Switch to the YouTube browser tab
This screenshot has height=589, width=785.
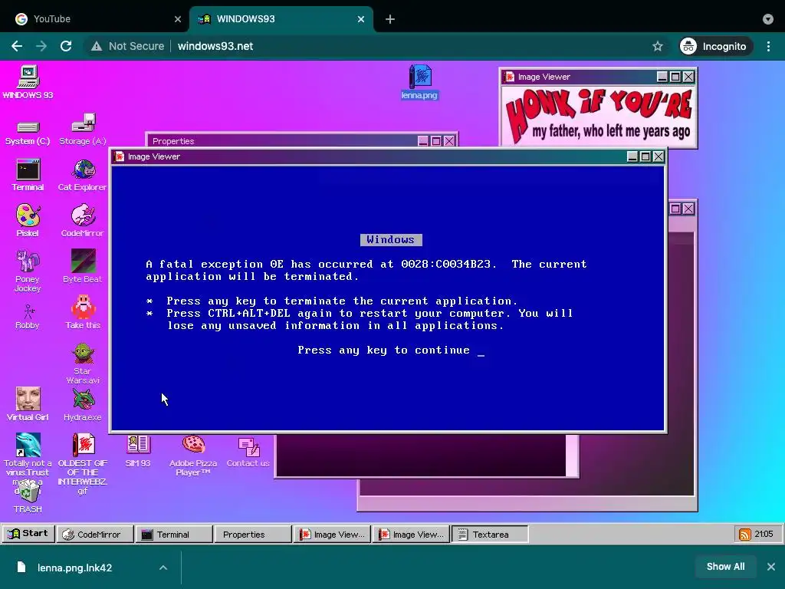click(95, 19)
